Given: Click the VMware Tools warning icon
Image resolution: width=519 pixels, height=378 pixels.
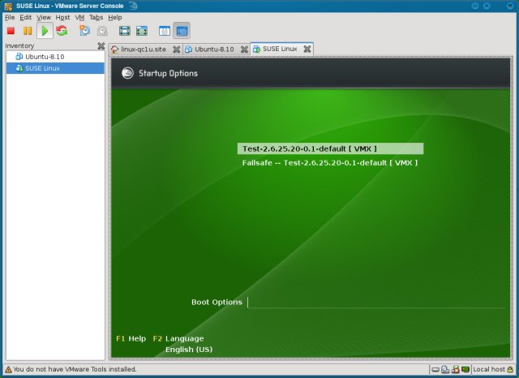Looking at the screenshot, I should tap(8, 369).
